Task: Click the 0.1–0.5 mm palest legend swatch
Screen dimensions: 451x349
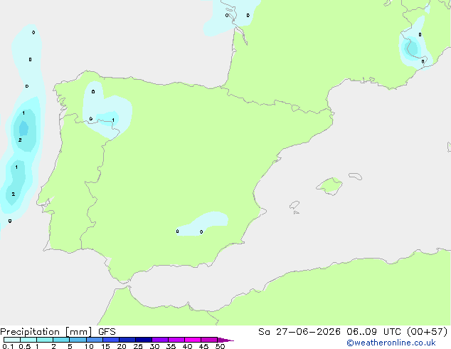Action: (x=12, y=340)
